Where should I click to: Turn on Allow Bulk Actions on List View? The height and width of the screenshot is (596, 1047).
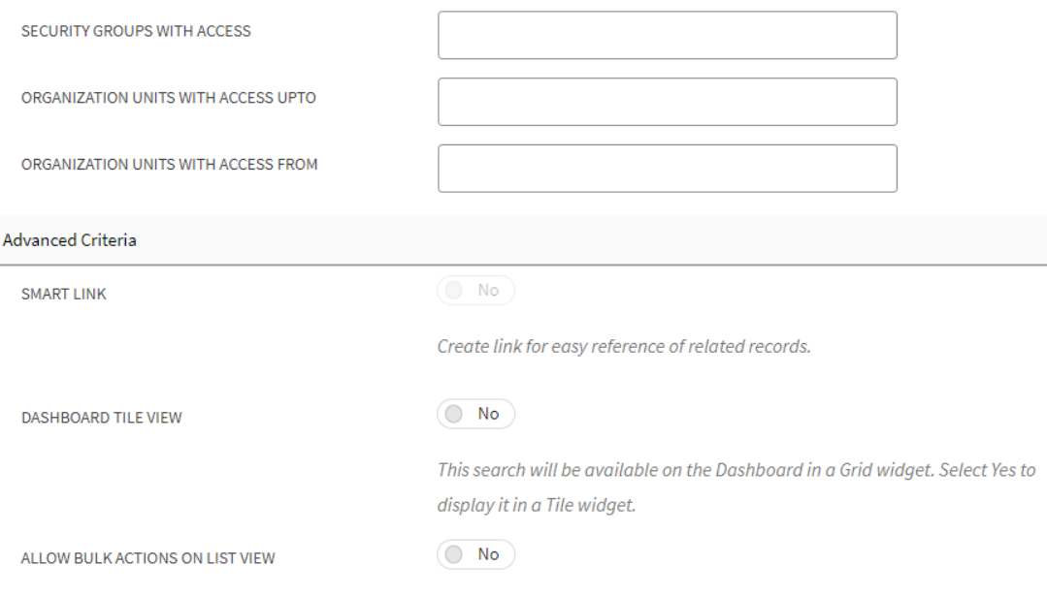coord(475,554)
